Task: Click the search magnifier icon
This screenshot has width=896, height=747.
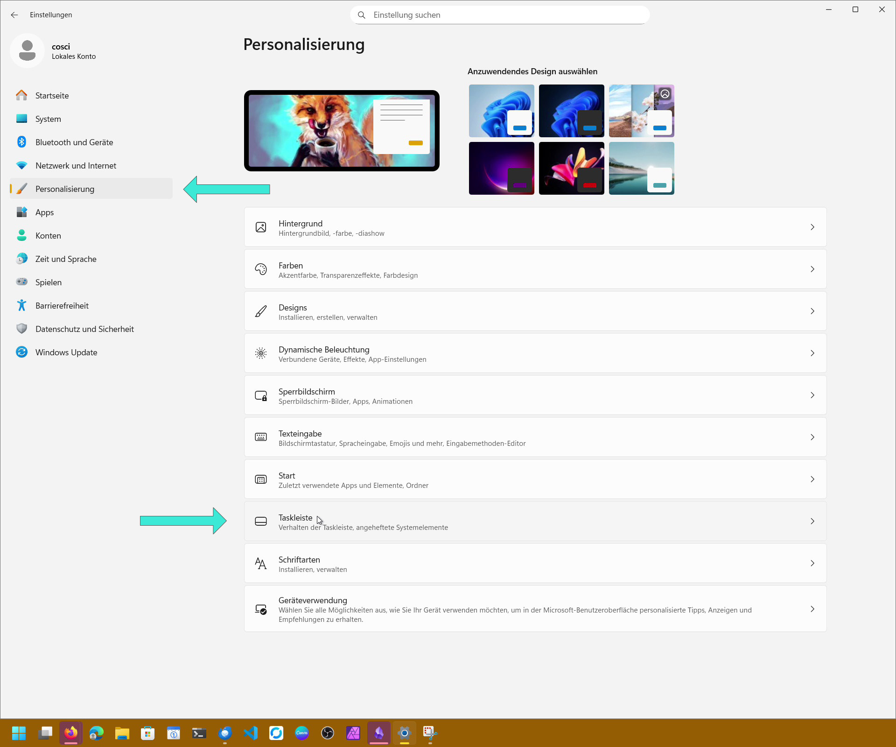Action: pos(362,15)
